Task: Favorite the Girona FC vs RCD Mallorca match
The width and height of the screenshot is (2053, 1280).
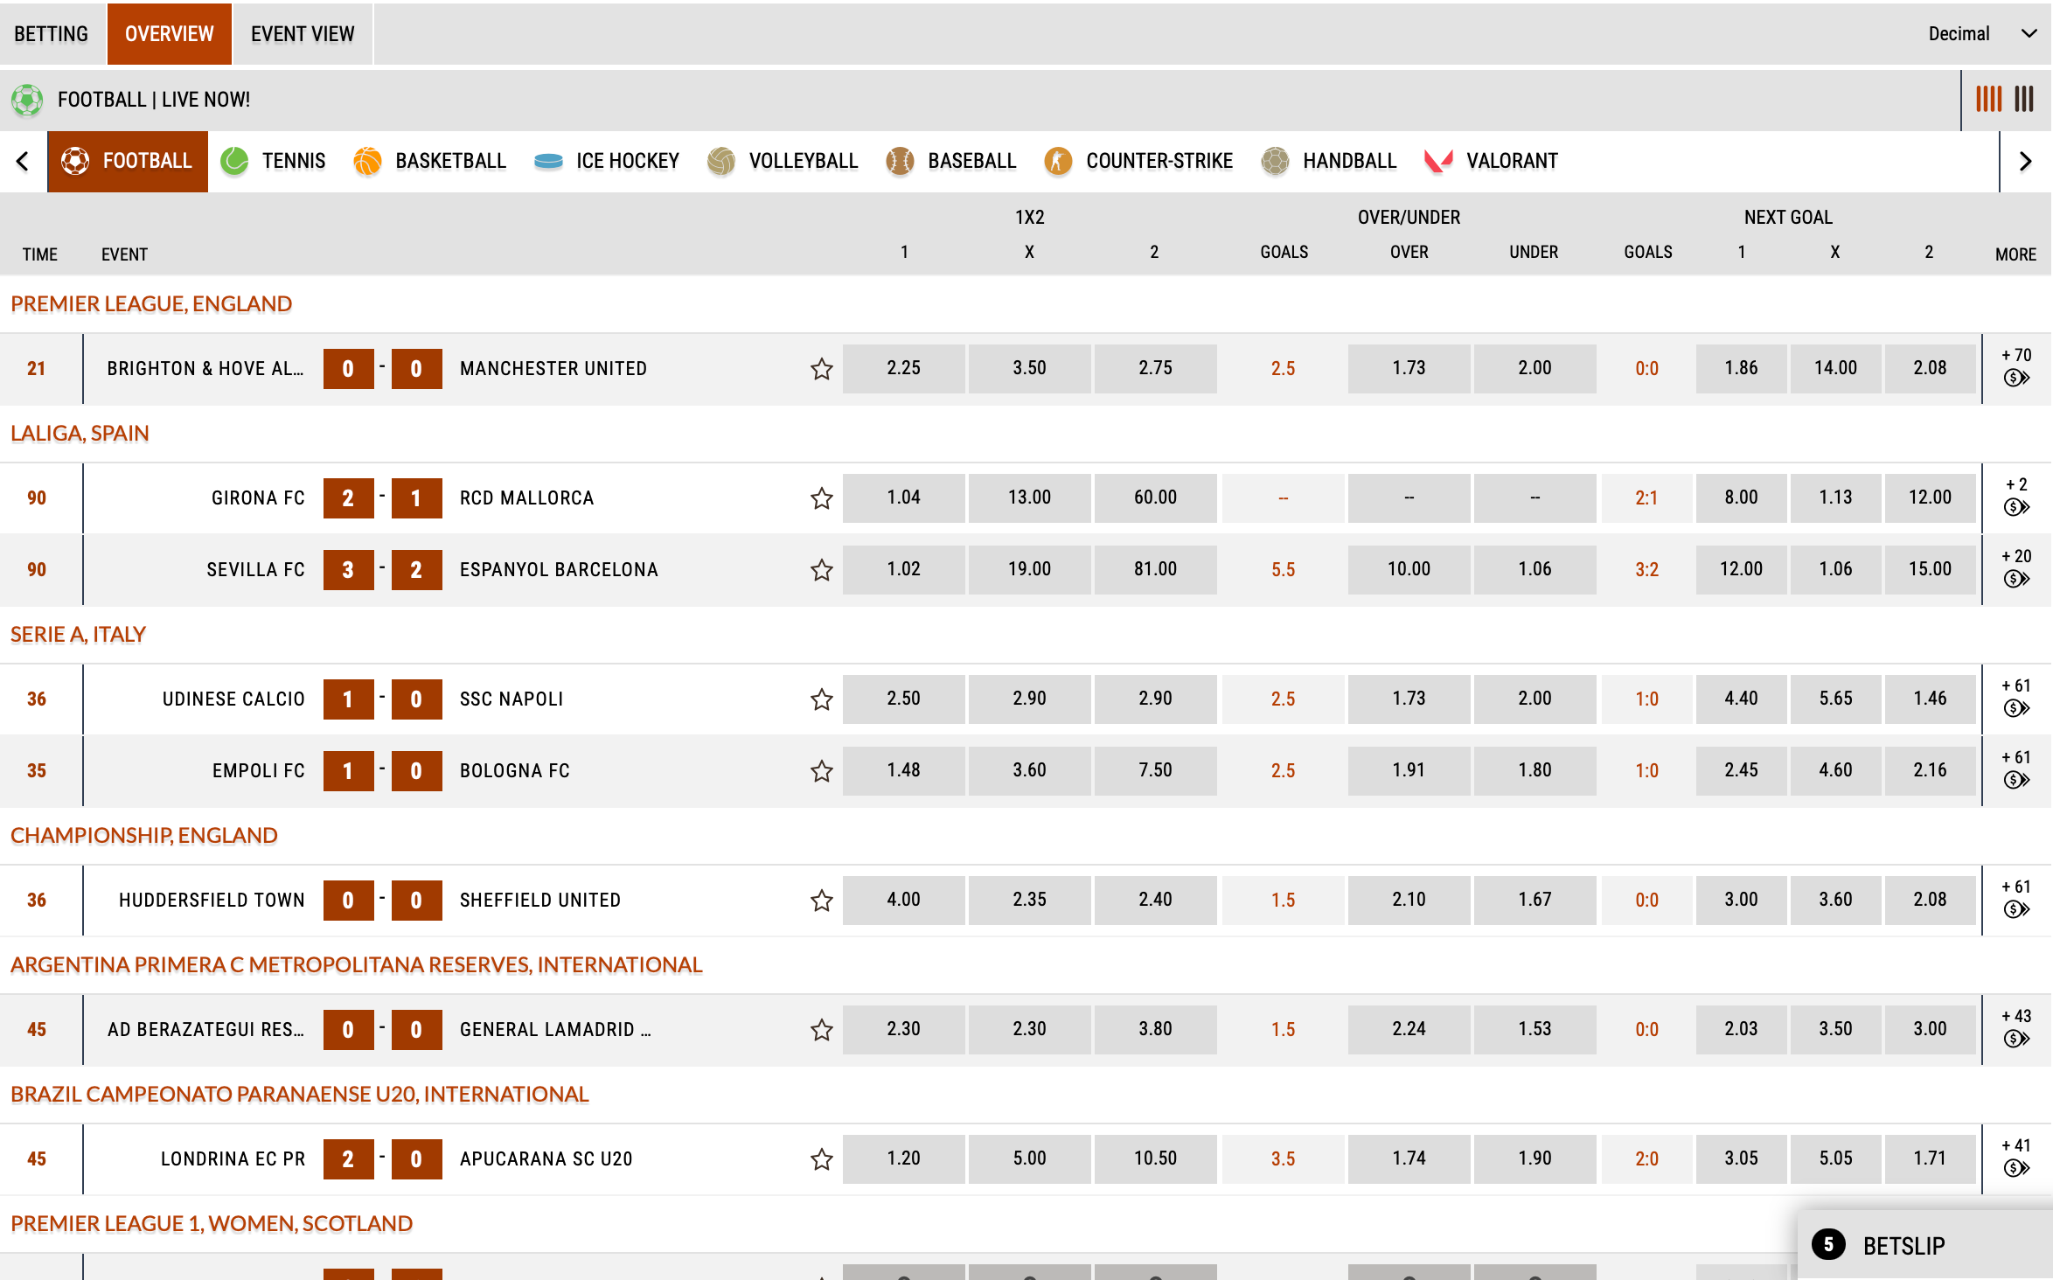Action: 821,498
